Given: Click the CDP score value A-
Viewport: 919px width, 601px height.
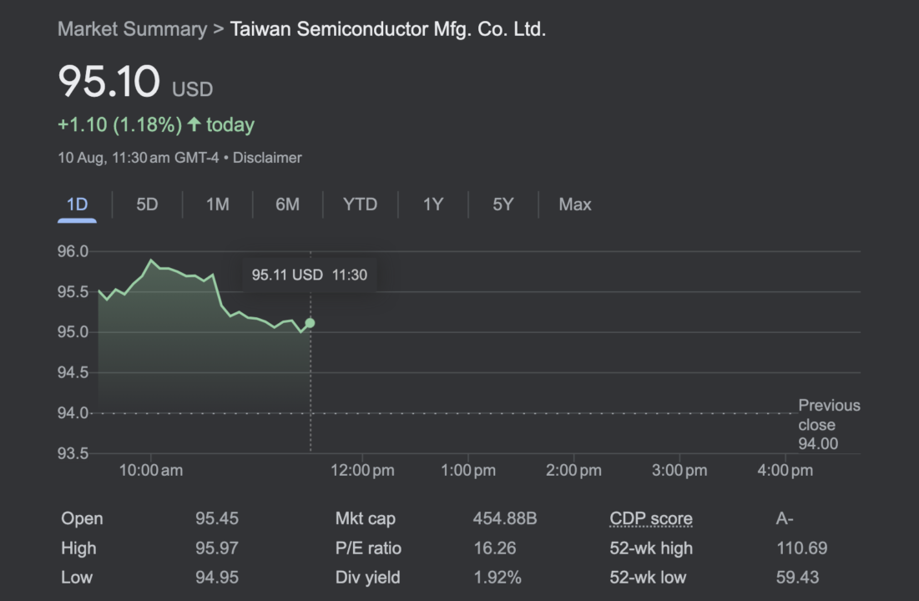Looking at the screenshot, I should 785,519.
